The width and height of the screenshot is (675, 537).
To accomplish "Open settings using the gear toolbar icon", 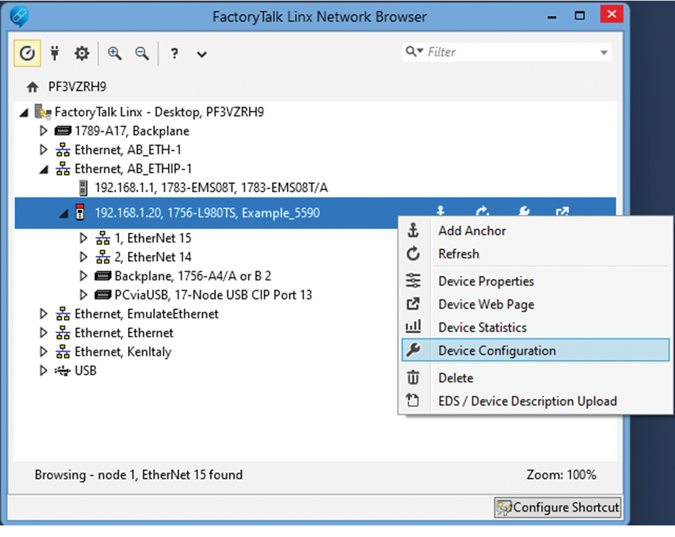I will 82,54.
